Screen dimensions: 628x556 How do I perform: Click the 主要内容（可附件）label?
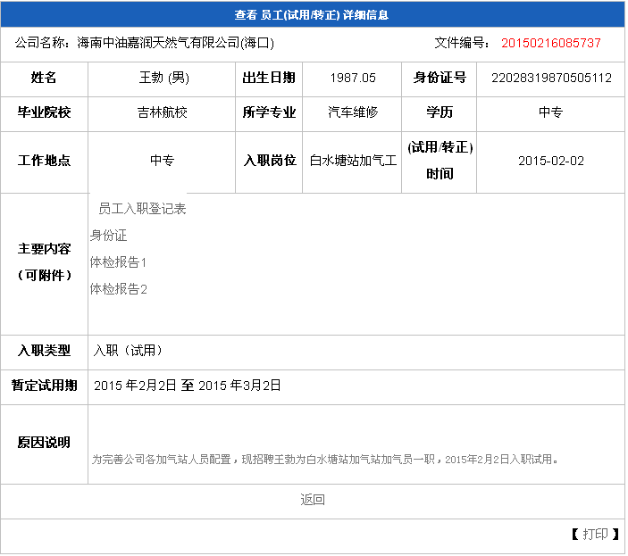click(x=44, y=262)
